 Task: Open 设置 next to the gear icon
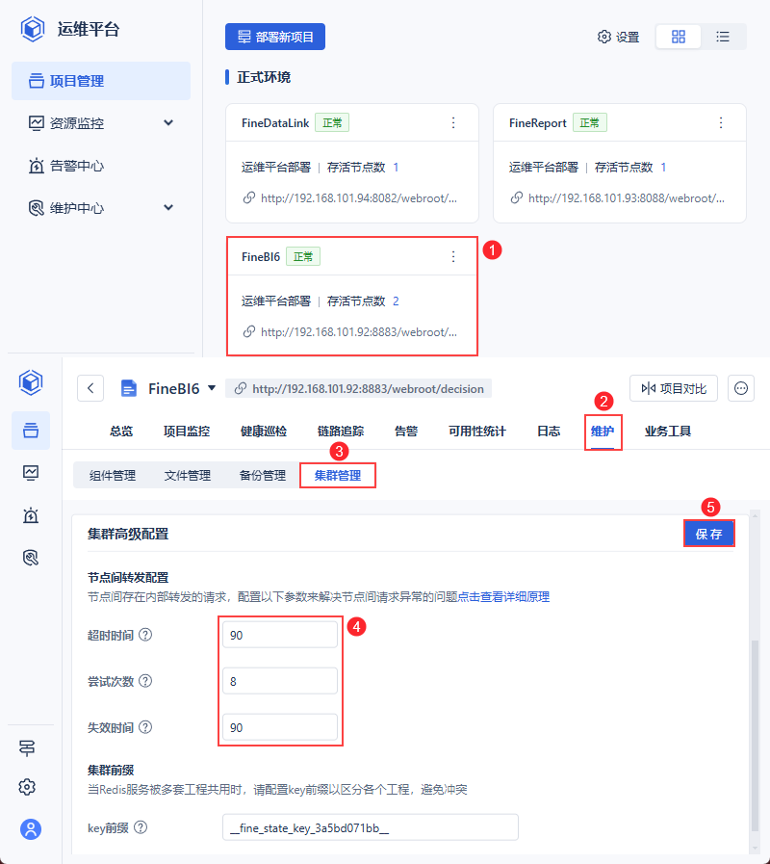619,37
